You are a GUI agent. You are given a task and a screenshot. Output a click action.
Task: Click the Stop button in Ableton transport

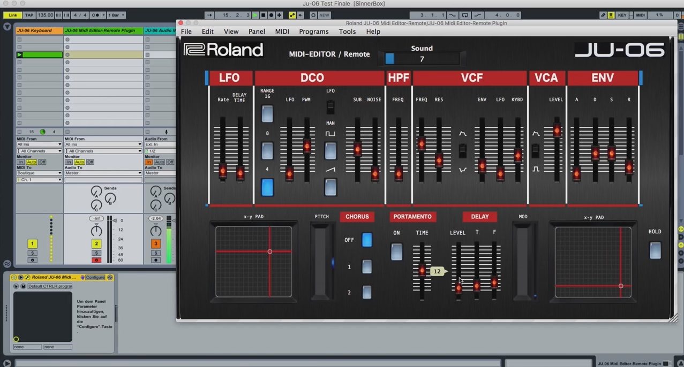(x=264, y=15)
